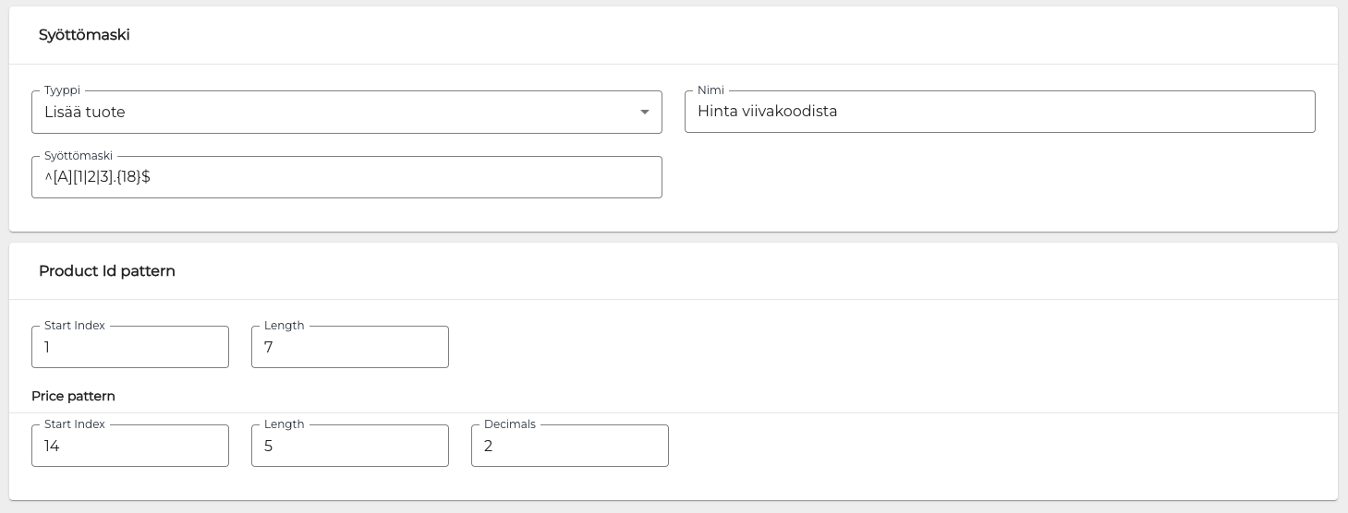
Task: Click the "Nimi" field label
Action: click(x=710, y=90)
